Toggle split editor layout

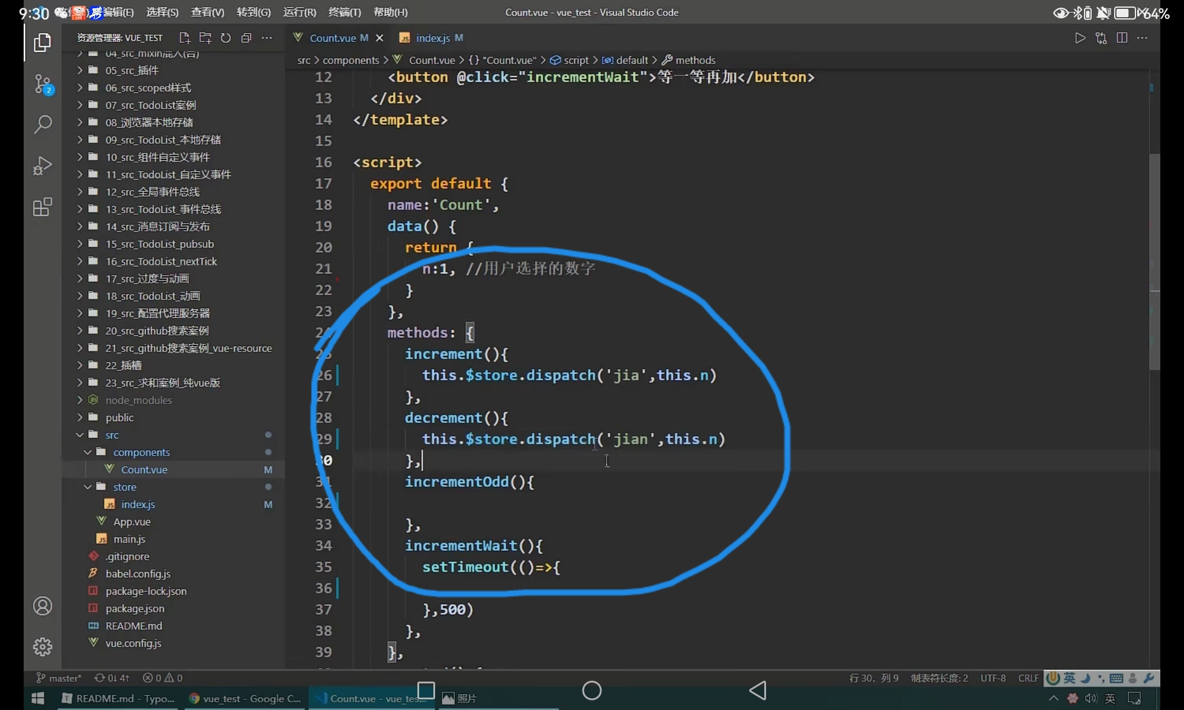[1121, 38]
